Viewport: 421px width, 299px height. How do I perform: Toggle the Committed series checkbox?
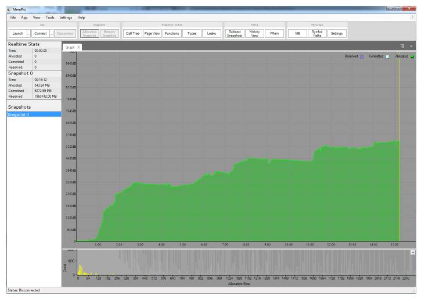click(x=387, y=57)
